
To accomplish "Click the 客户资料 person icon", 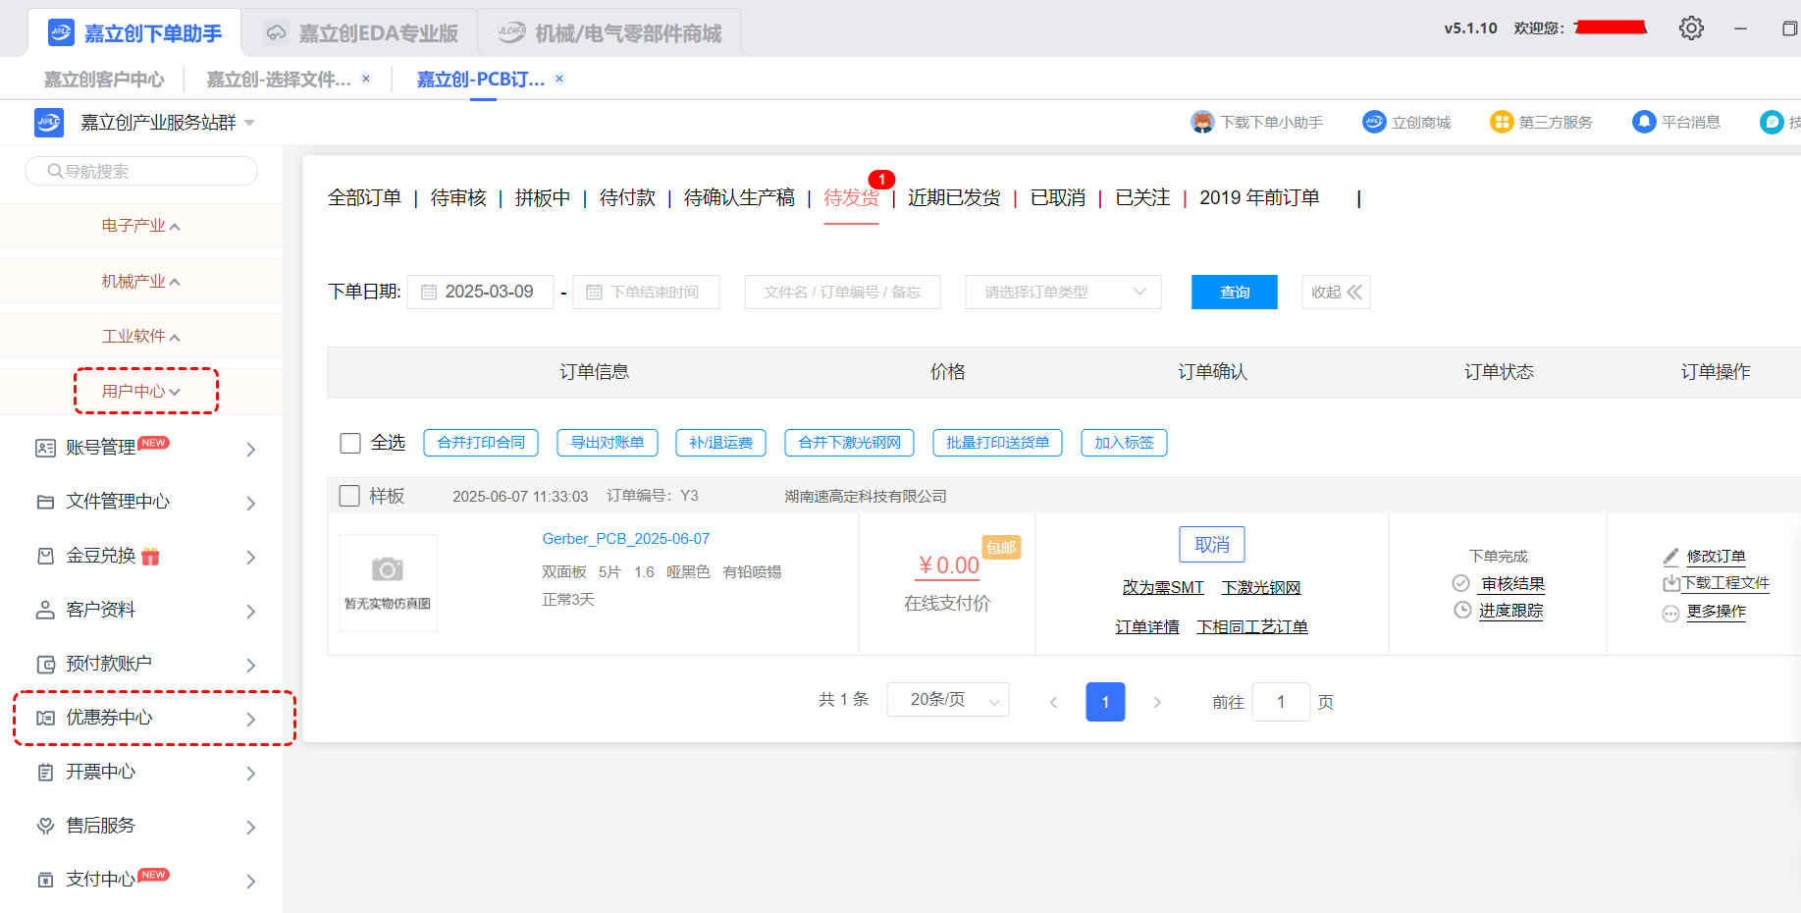I will pyautogui.click(x=45, y=610).
